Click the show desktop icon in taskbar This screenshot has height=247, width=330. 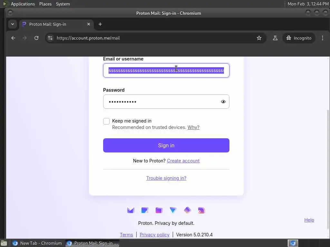[4, 243]
